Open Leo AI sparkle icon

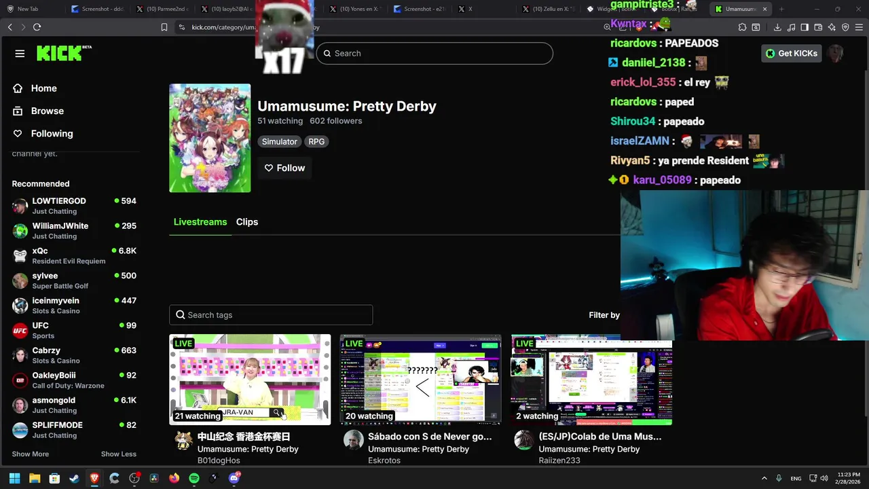coord(832,27)
